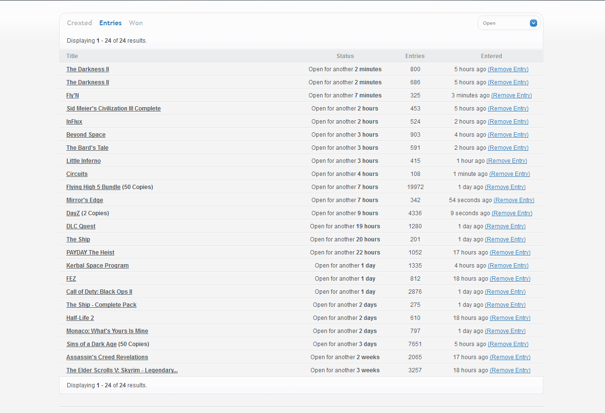Switch to the Won tab
Screen dimensions: 605x413
click(x=136, y=23)
